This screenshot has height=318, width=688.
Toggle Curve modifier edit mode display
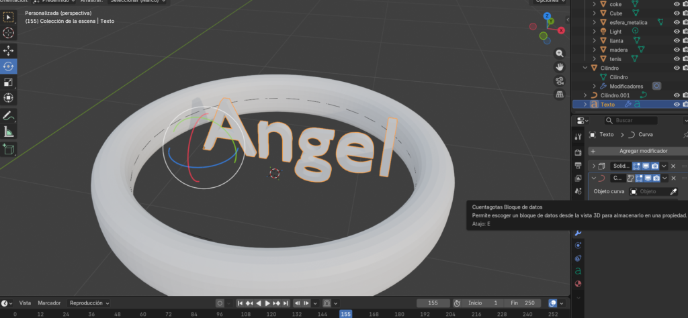[639, 178]
